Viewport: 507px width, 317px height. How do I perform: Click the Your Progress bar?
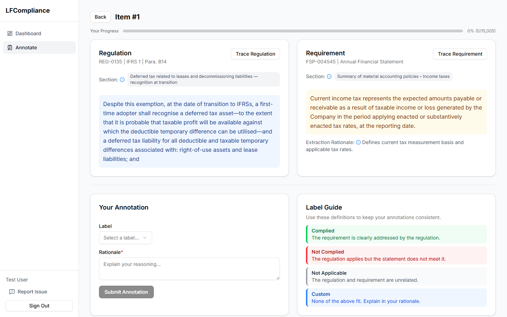tap(292, 31)
